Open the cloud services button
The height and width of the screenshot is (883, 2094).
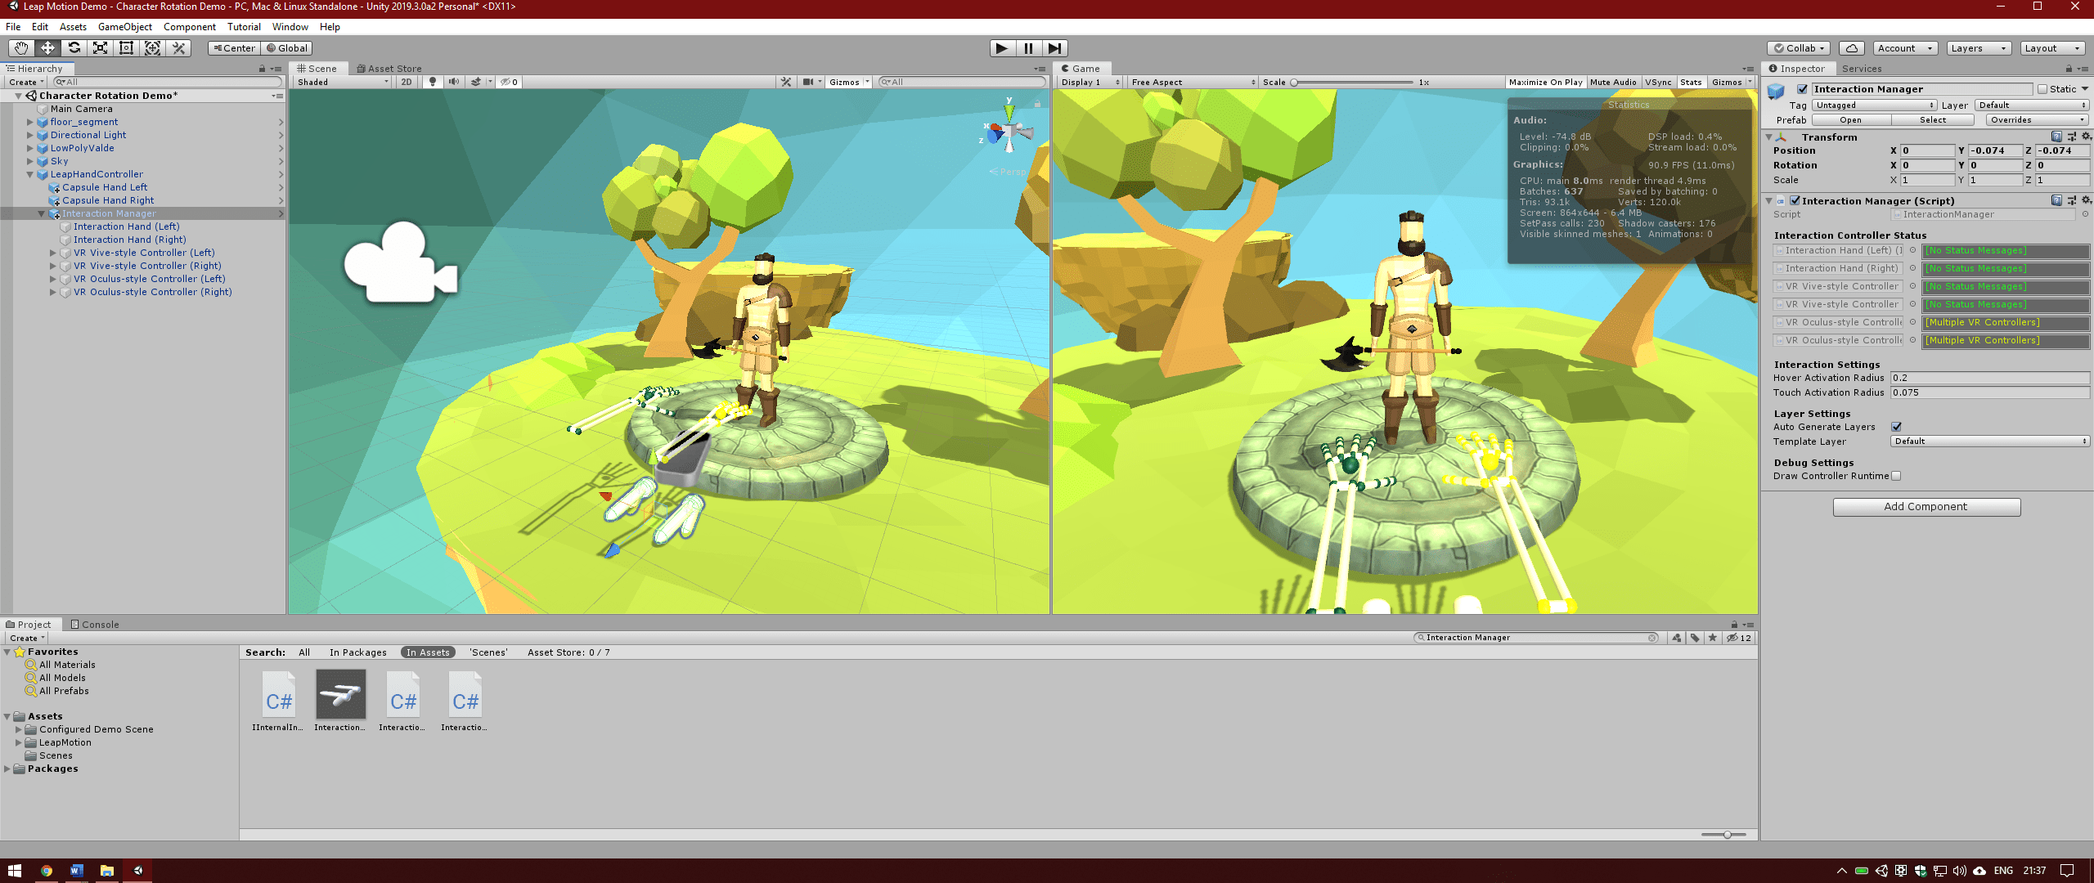[x=1852, y=48]
